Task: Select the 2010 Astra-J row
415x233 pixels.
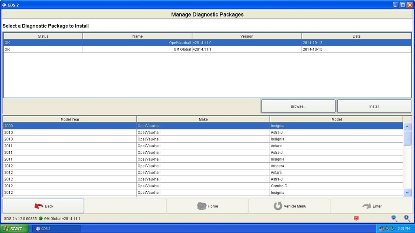Action: (x=203, y=133)
